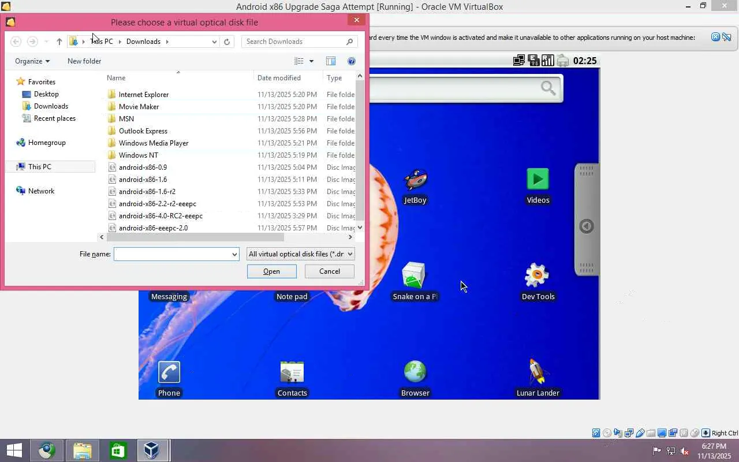Image resolution: width=739 pixels, height=462 pixels.
Task: Refresh the Downloads folder listing
Action: tap(227, 42)
